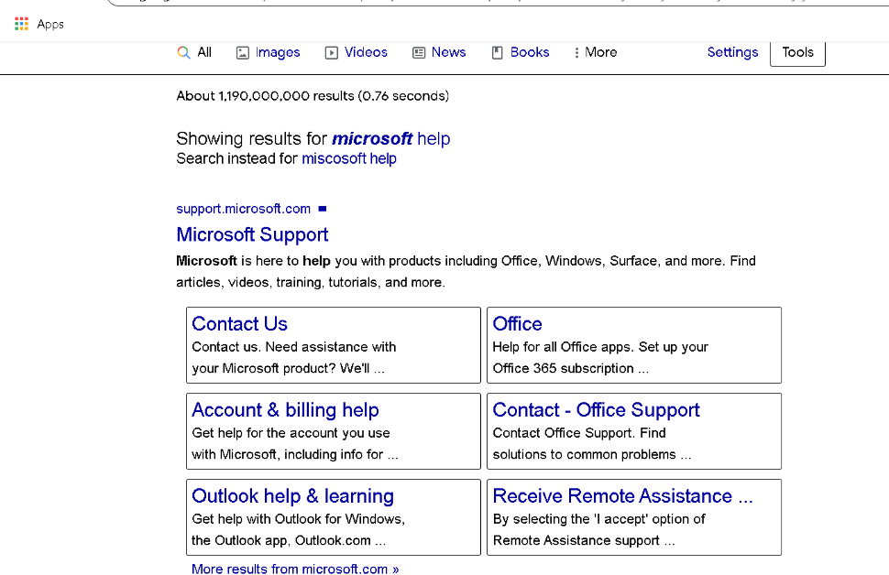The width and height of the screenshot is (889, 575).
Task: Open Outlook help & learning sitelink
Action: pyautogui.click(x=292, y=495)
